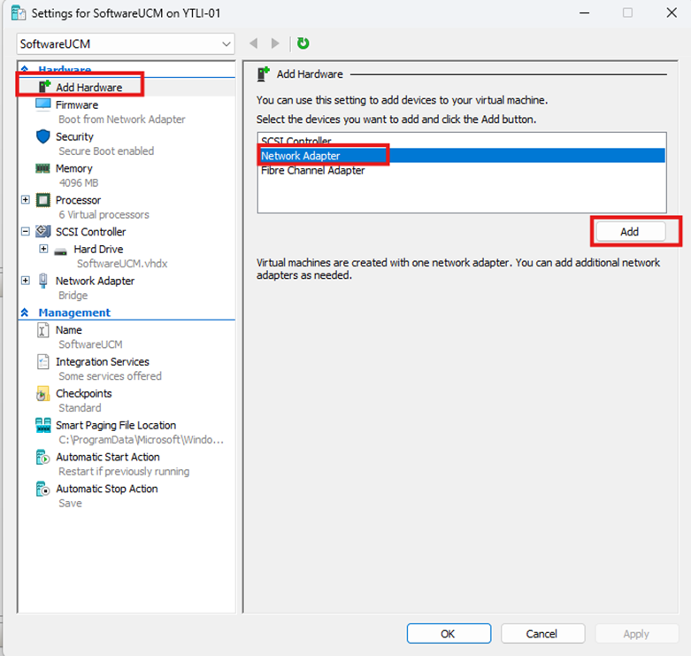
Task: Click the SoftwareUCM.vhdx file label
Action: (x=122, y=263)
